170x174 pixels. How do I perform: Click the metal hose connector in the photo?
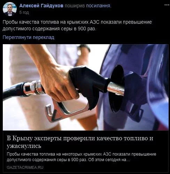coord(34,88)
